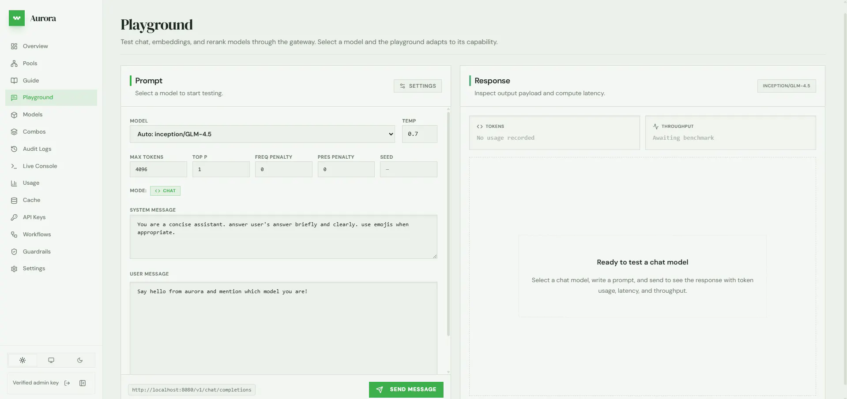This screenshot has height=399, width=847.
Task: Click the Send Message button
Action: click(x=406, y=390)
